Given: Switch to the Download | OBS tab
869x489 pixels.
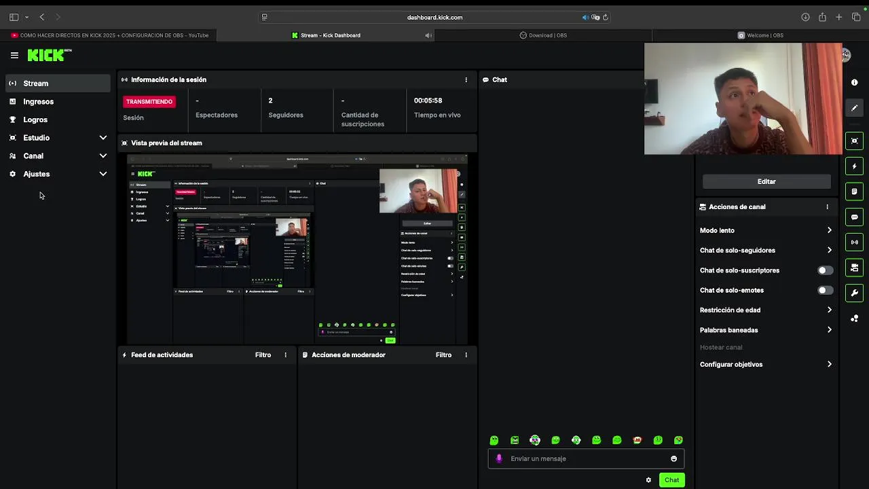Looking at the screenshot, I should (543, 35).
